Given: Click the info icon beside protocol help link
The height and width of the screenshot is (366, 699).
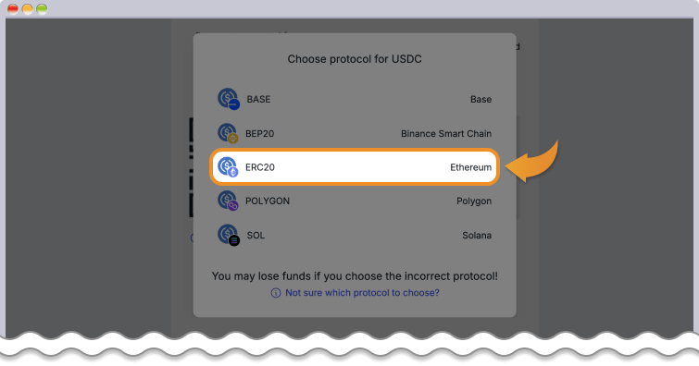Looking at the screenshot, I should click(276, 293).
